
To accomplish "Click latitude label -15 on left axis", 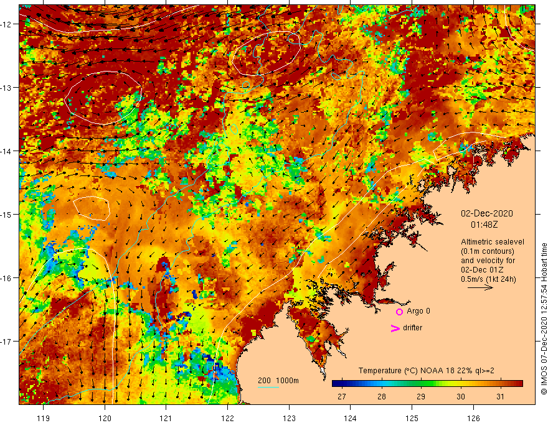I will tap(7, 214).
